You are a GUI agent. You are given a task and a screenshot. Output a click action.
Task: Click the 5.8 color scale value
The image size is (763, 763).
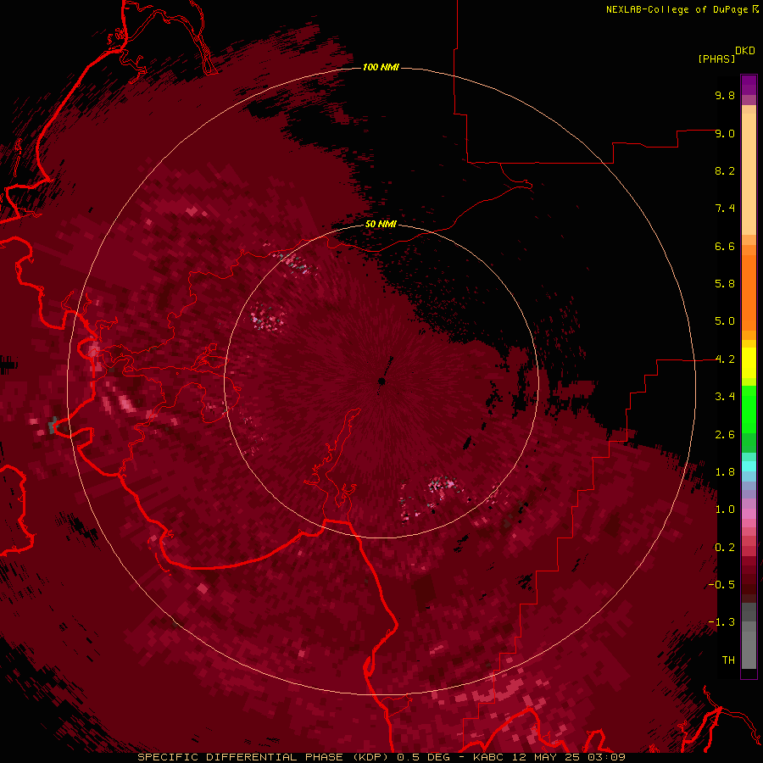tap(725, 284)
